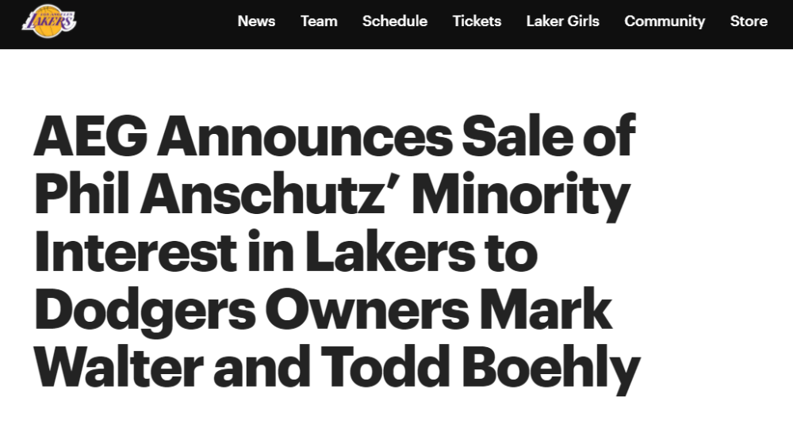Click the Lakers logo in header

point(48,21)
